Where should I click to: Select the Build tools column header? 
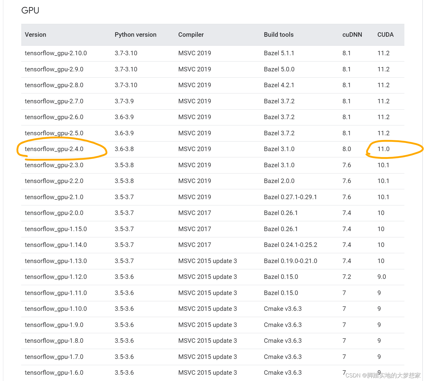(279, 35)
